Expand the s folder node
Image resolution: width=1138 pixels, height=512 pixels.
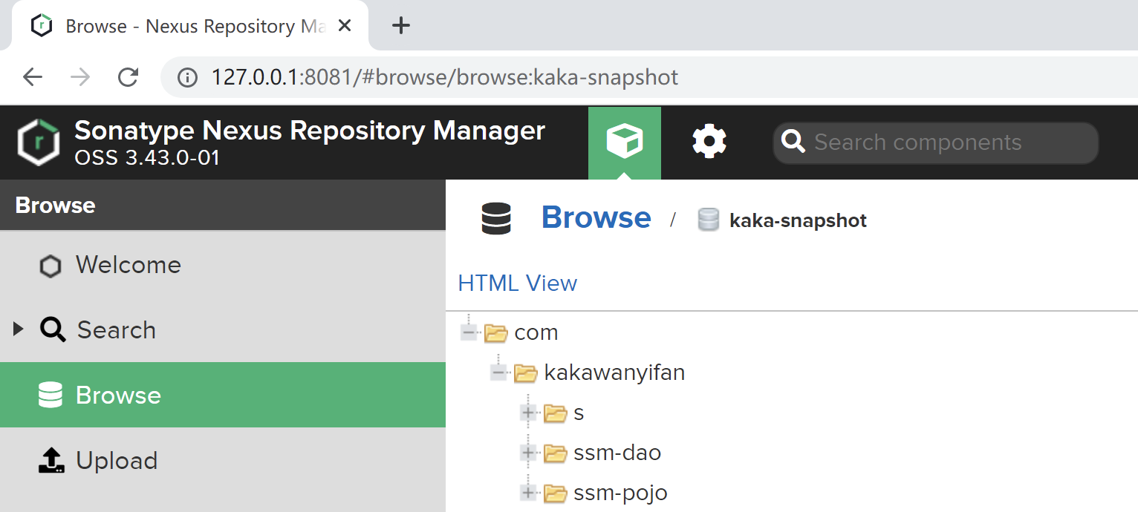(528, 413)
